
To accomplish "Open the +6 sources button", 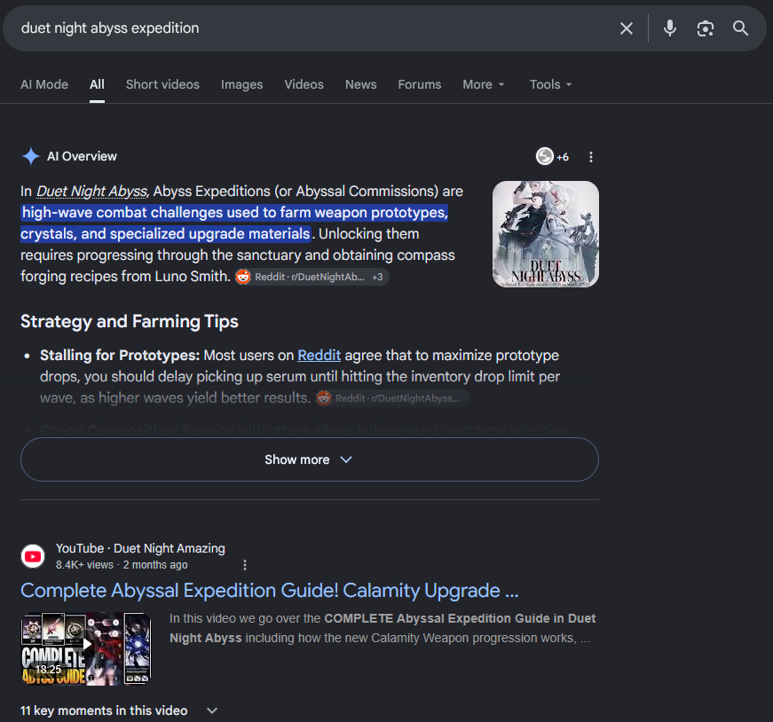I will point(552,157).
